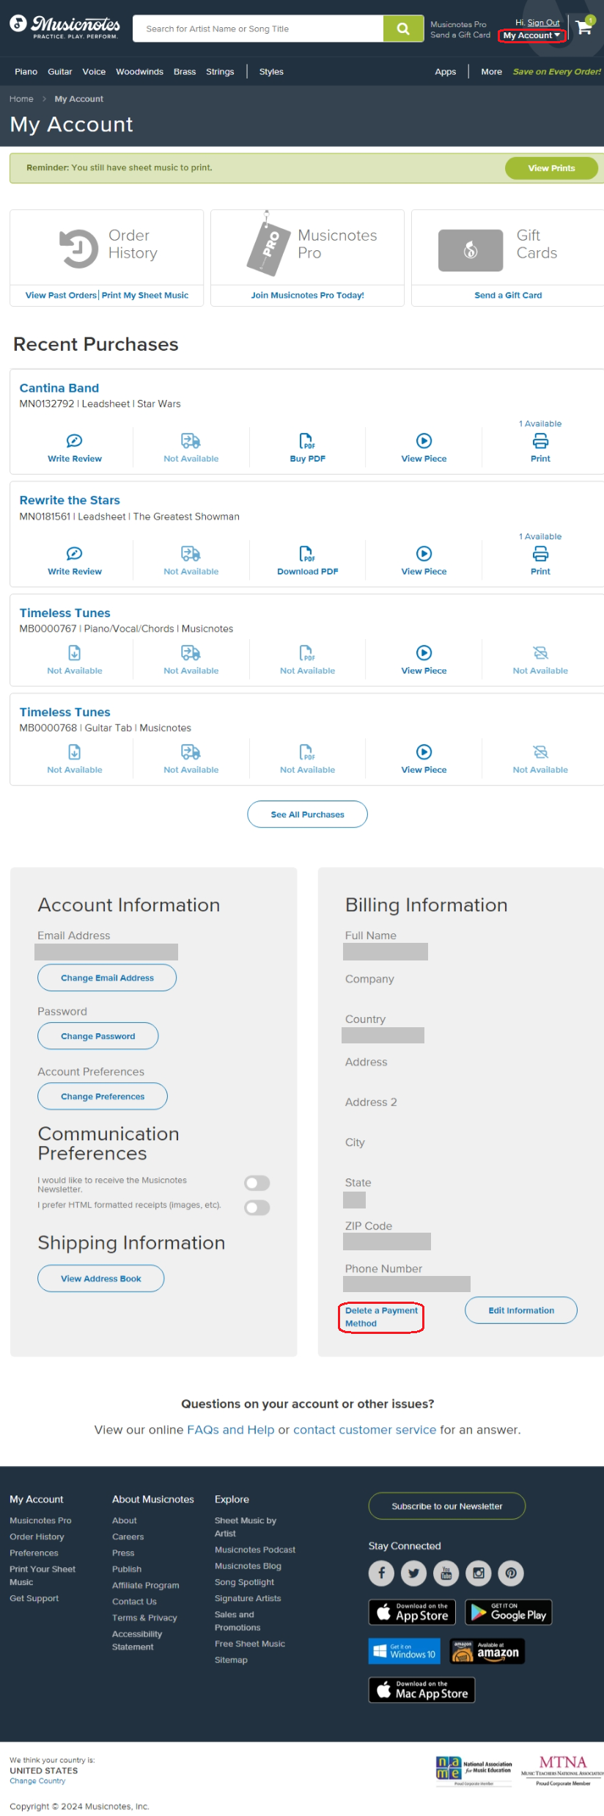
Task: Open Musicnotes Pinterest page
Action: [x=511, y=1572]
